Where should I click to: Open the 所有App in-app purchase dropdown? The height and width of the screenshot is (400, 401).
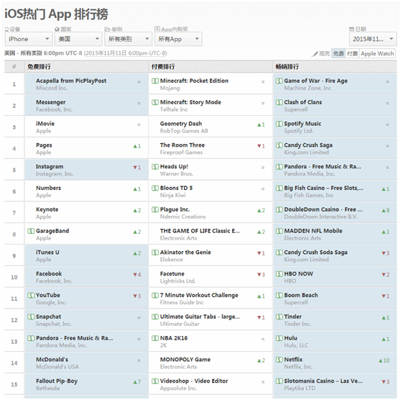point(178,39)
